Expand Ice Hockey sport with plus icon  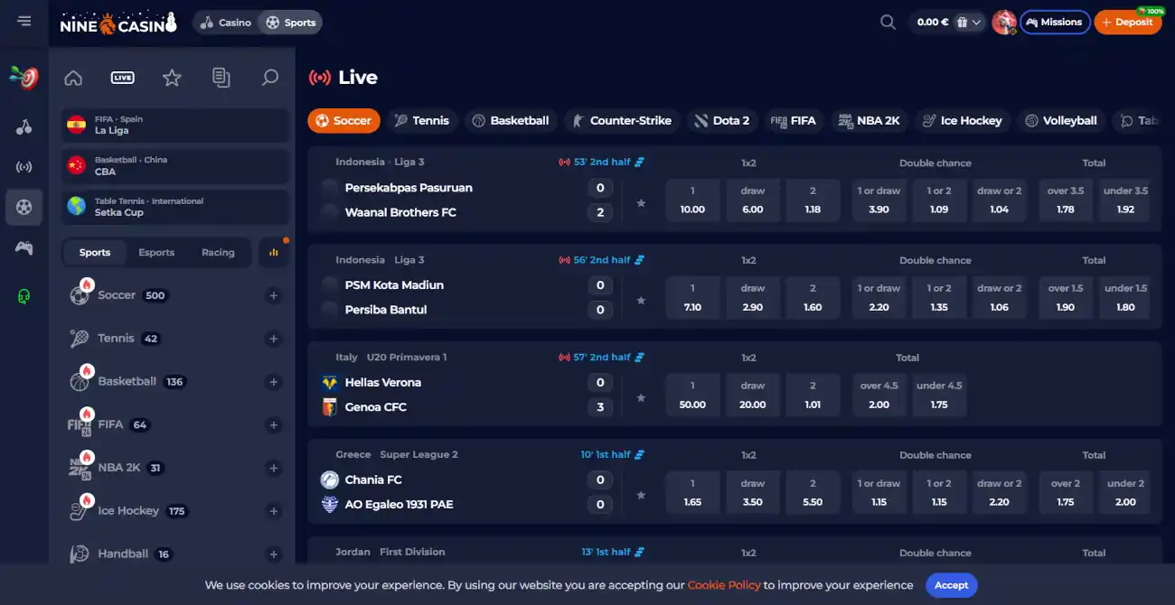[x=274, y=512]
